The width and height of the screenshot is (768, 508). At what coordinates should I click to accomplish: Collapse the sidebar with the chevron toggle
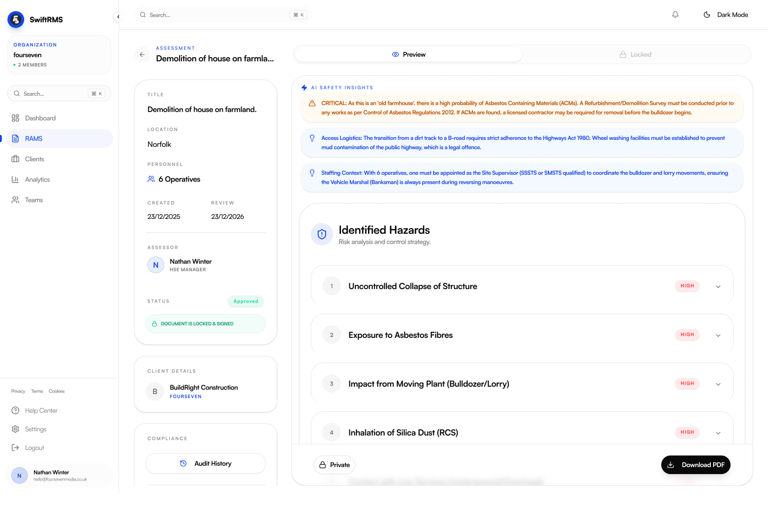coord(118,16)
